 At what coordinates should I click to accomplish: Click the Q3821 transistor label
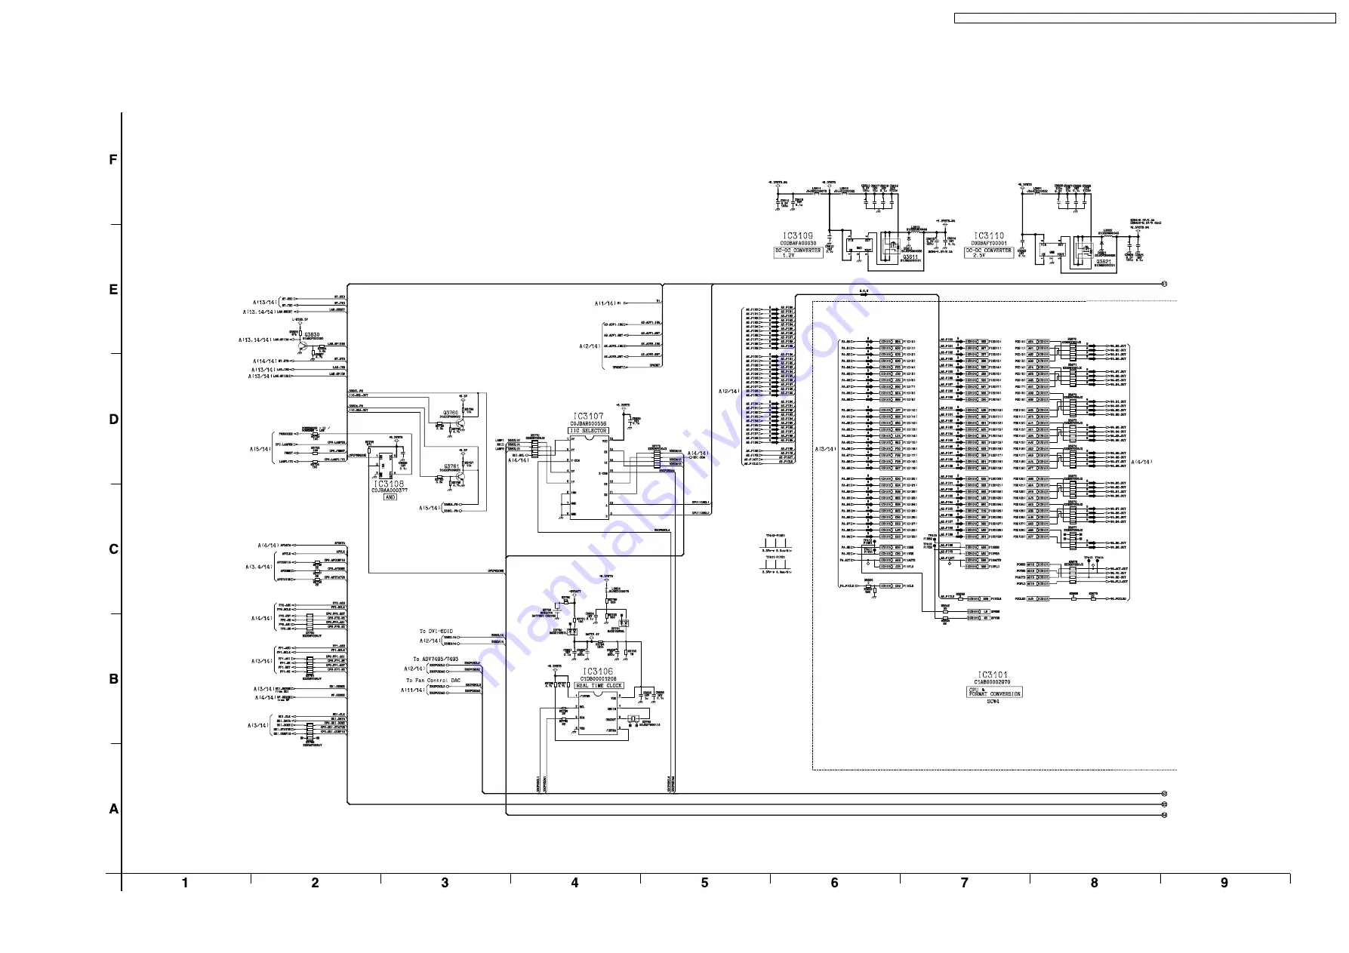pos(1103,262)
